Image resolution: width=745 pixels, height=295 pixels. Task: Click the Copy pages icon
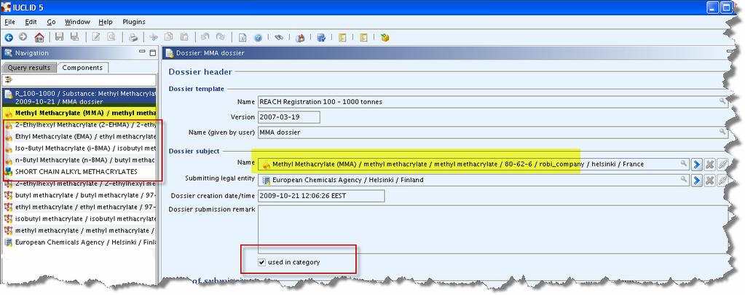click(168, 38)
